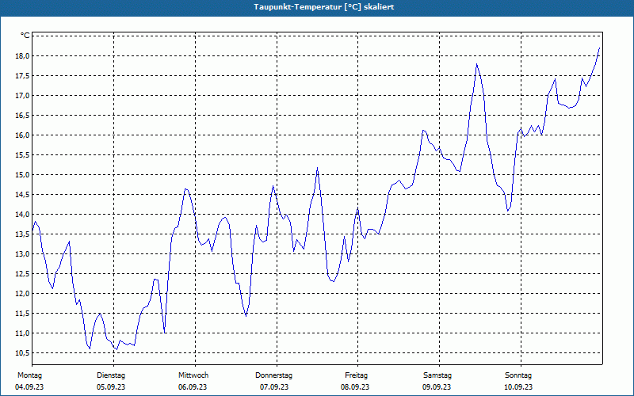Click the °C unit label

[x=25, y=36]
